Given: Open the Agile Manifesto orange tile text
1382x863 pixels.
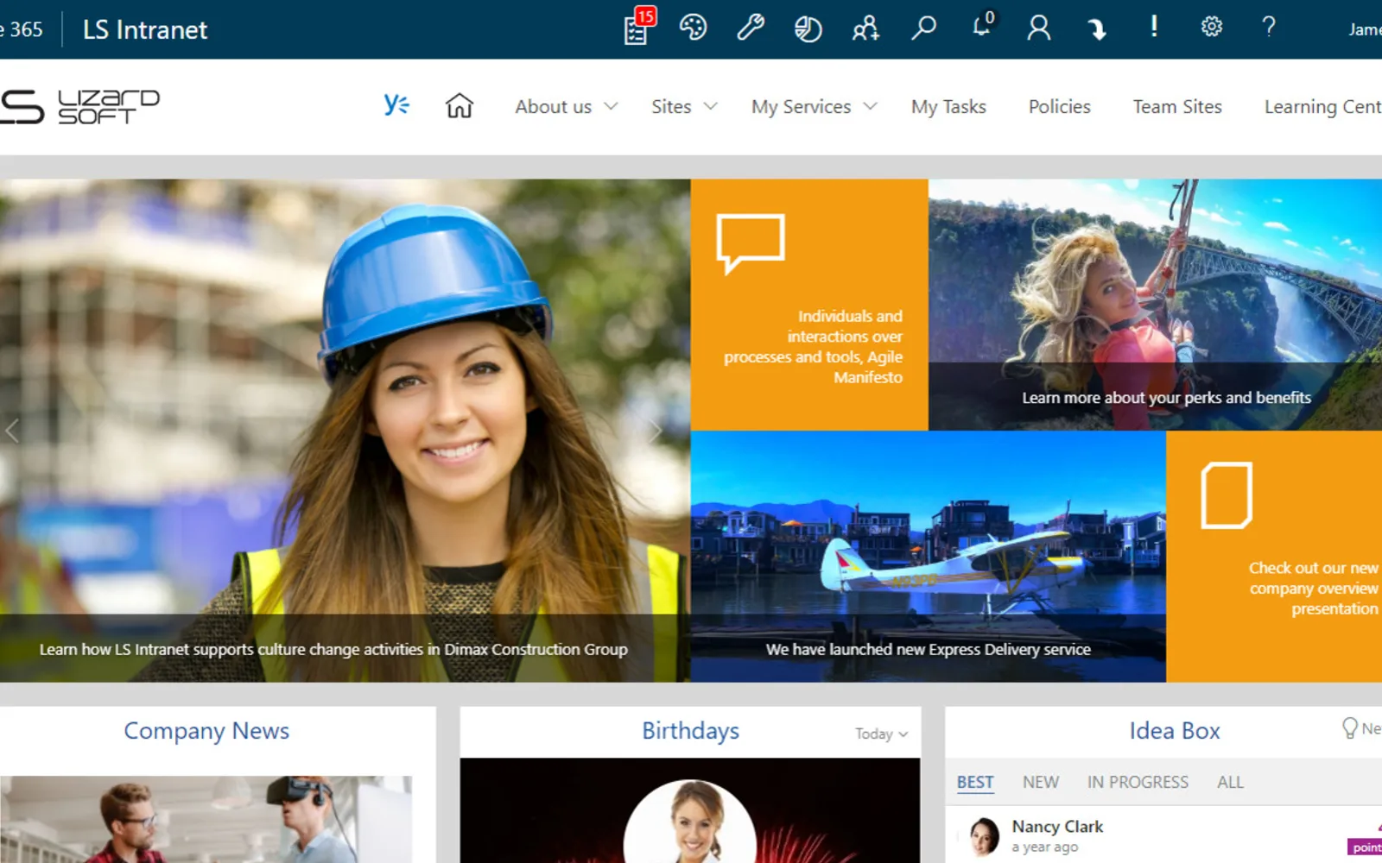Looking at the screenshot, I should tap(813, 346).
